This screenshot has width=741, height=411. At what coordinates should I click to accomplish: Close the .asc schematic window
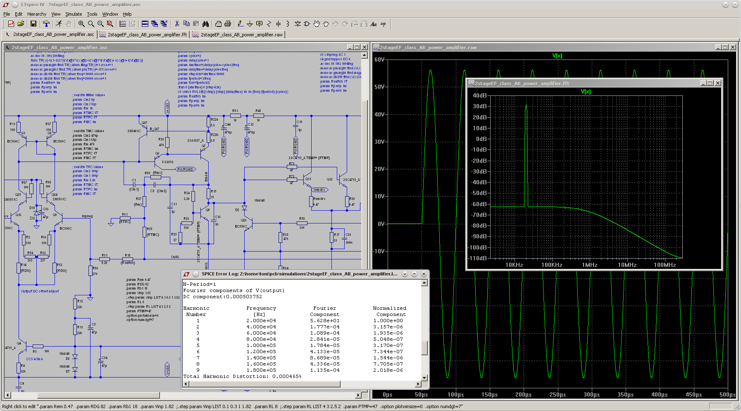coord(365,47)
